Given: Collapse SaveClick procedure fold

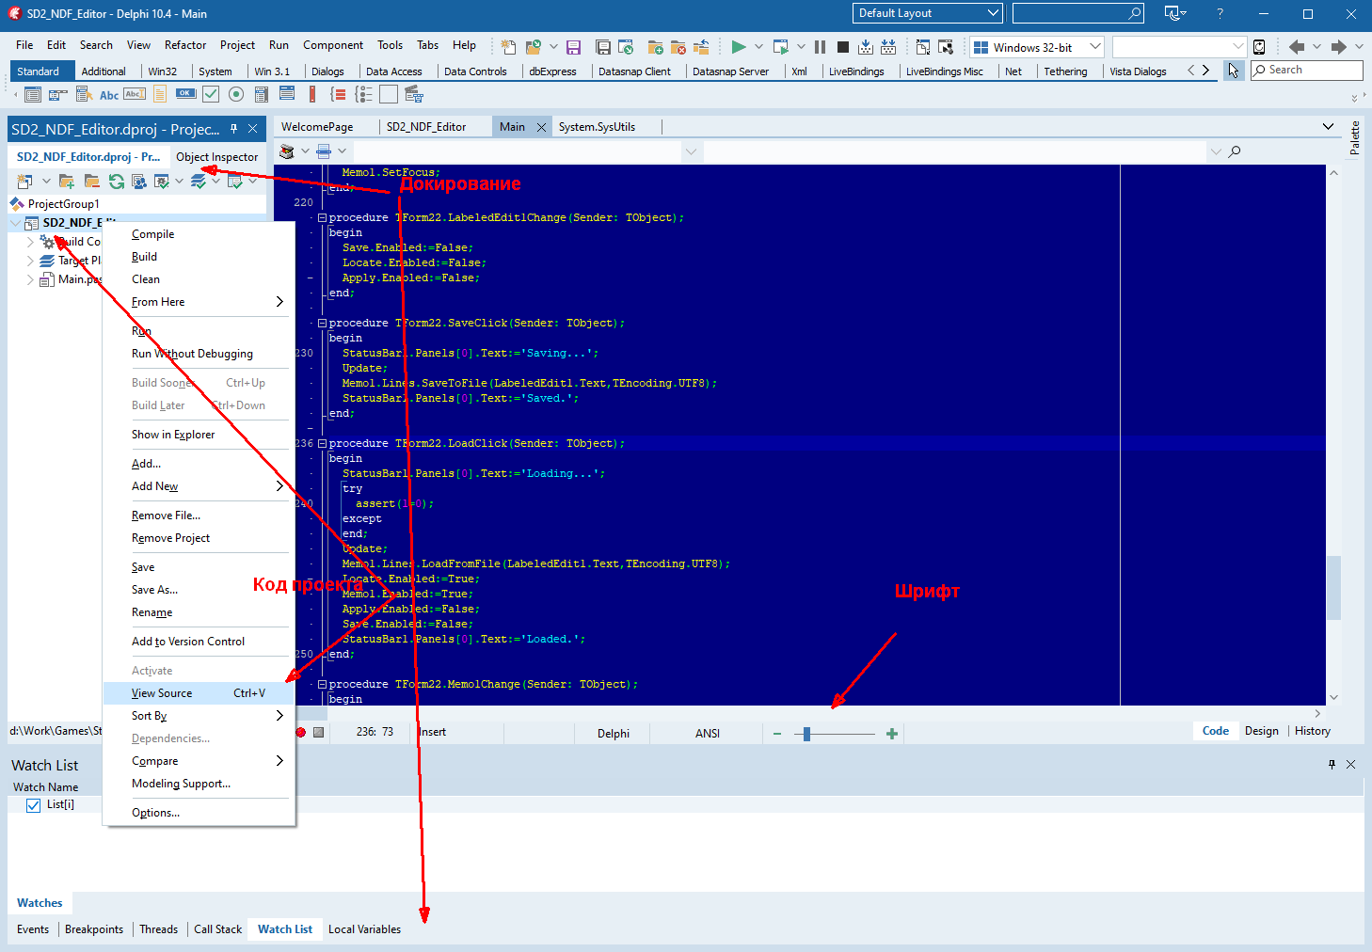Looking at the screenshot, I should coord(322,323).
